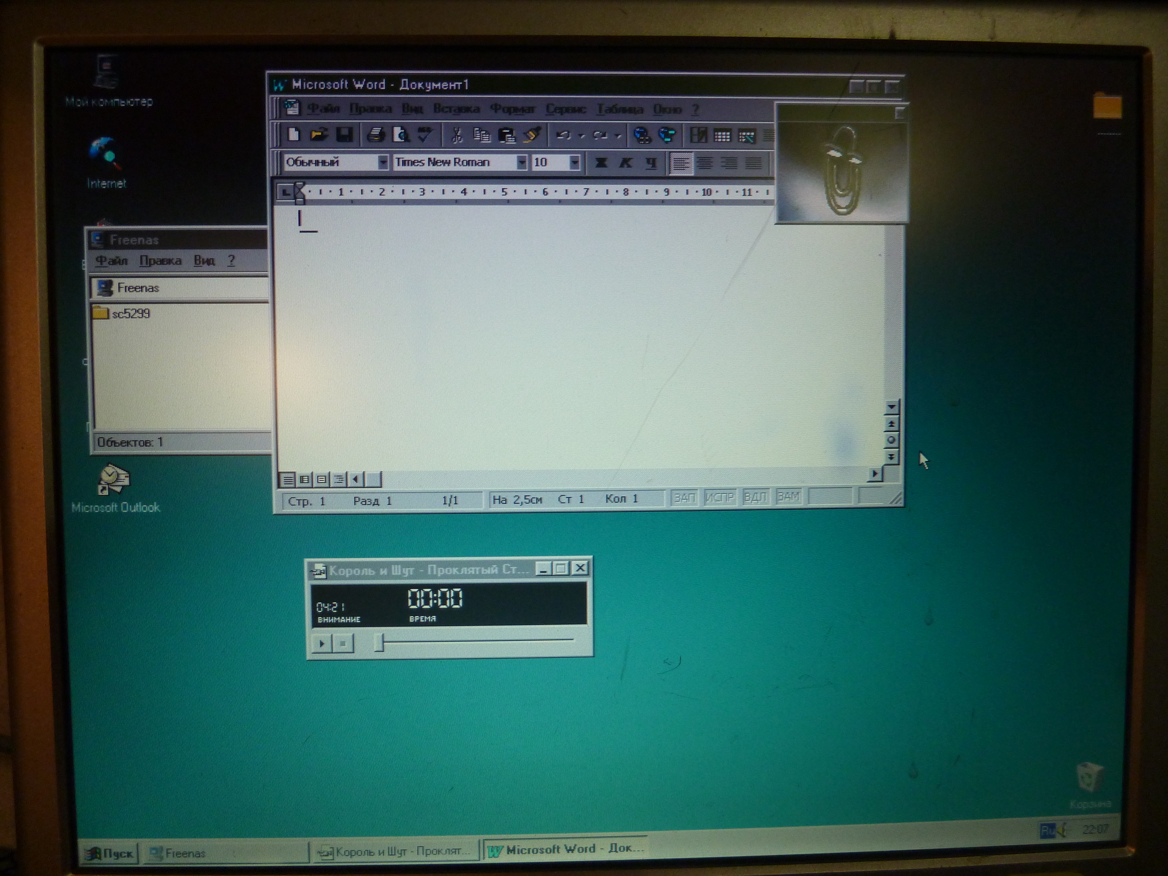The height and width of the screenshot is (876, 1168).
Task: Click the next page double-arrow button
Action: click(891, 456)
